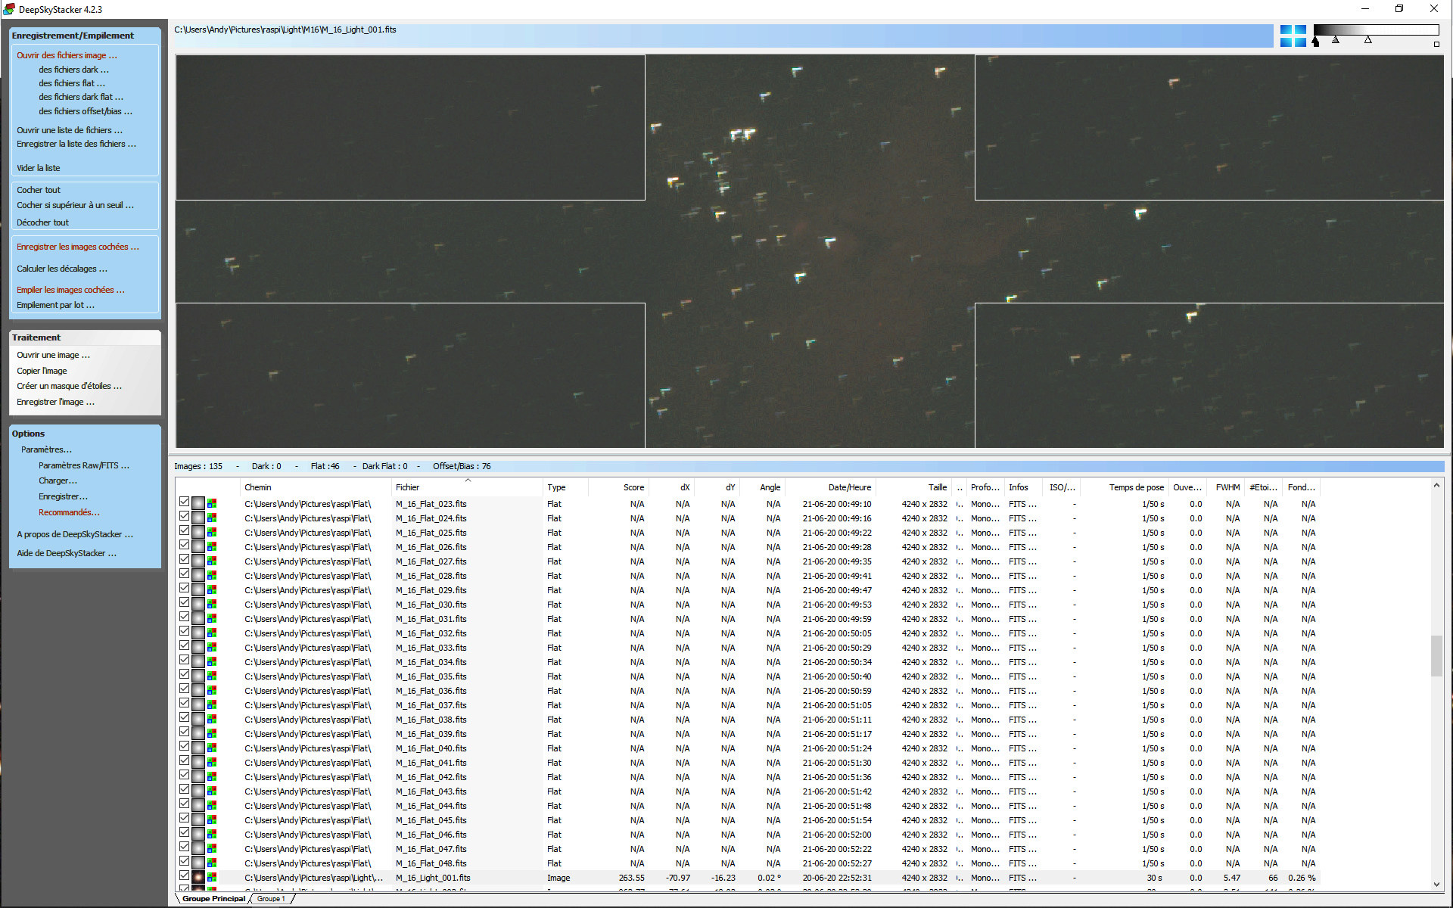Toggle the four-corners view icon
Viewport: 1453px width, 908px height.
click(1293, 36)
